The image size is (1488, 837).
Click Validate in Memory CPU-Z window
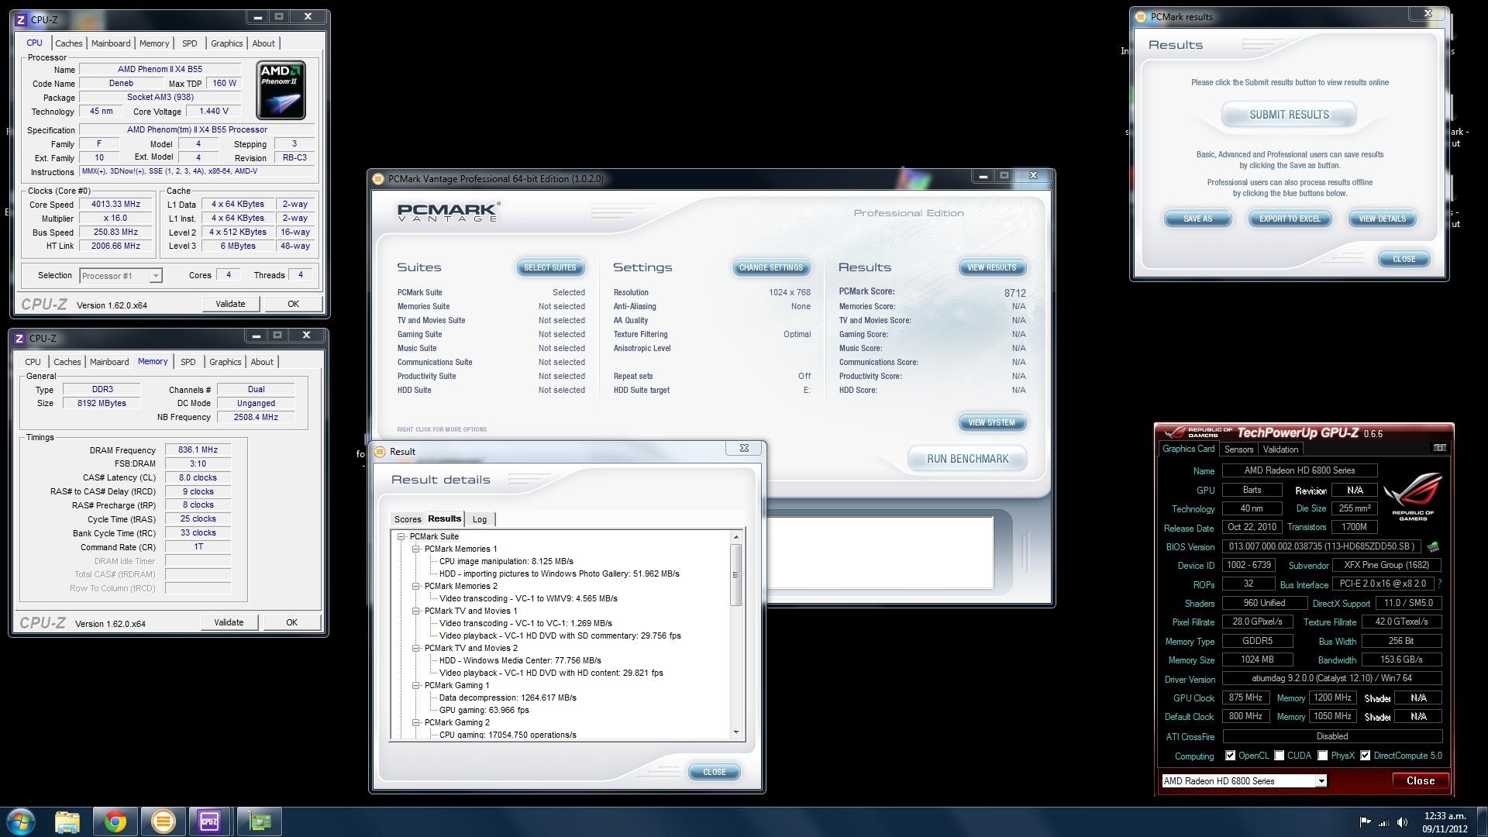tap(229, 623)
